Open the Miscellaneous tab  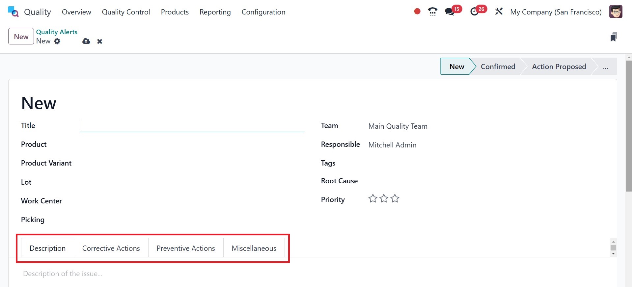pyautogui.click(x=254, y=248)
